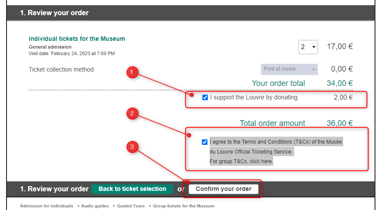
Task: Open Admission for individuals footer link
Action: (x=47, y=206)
